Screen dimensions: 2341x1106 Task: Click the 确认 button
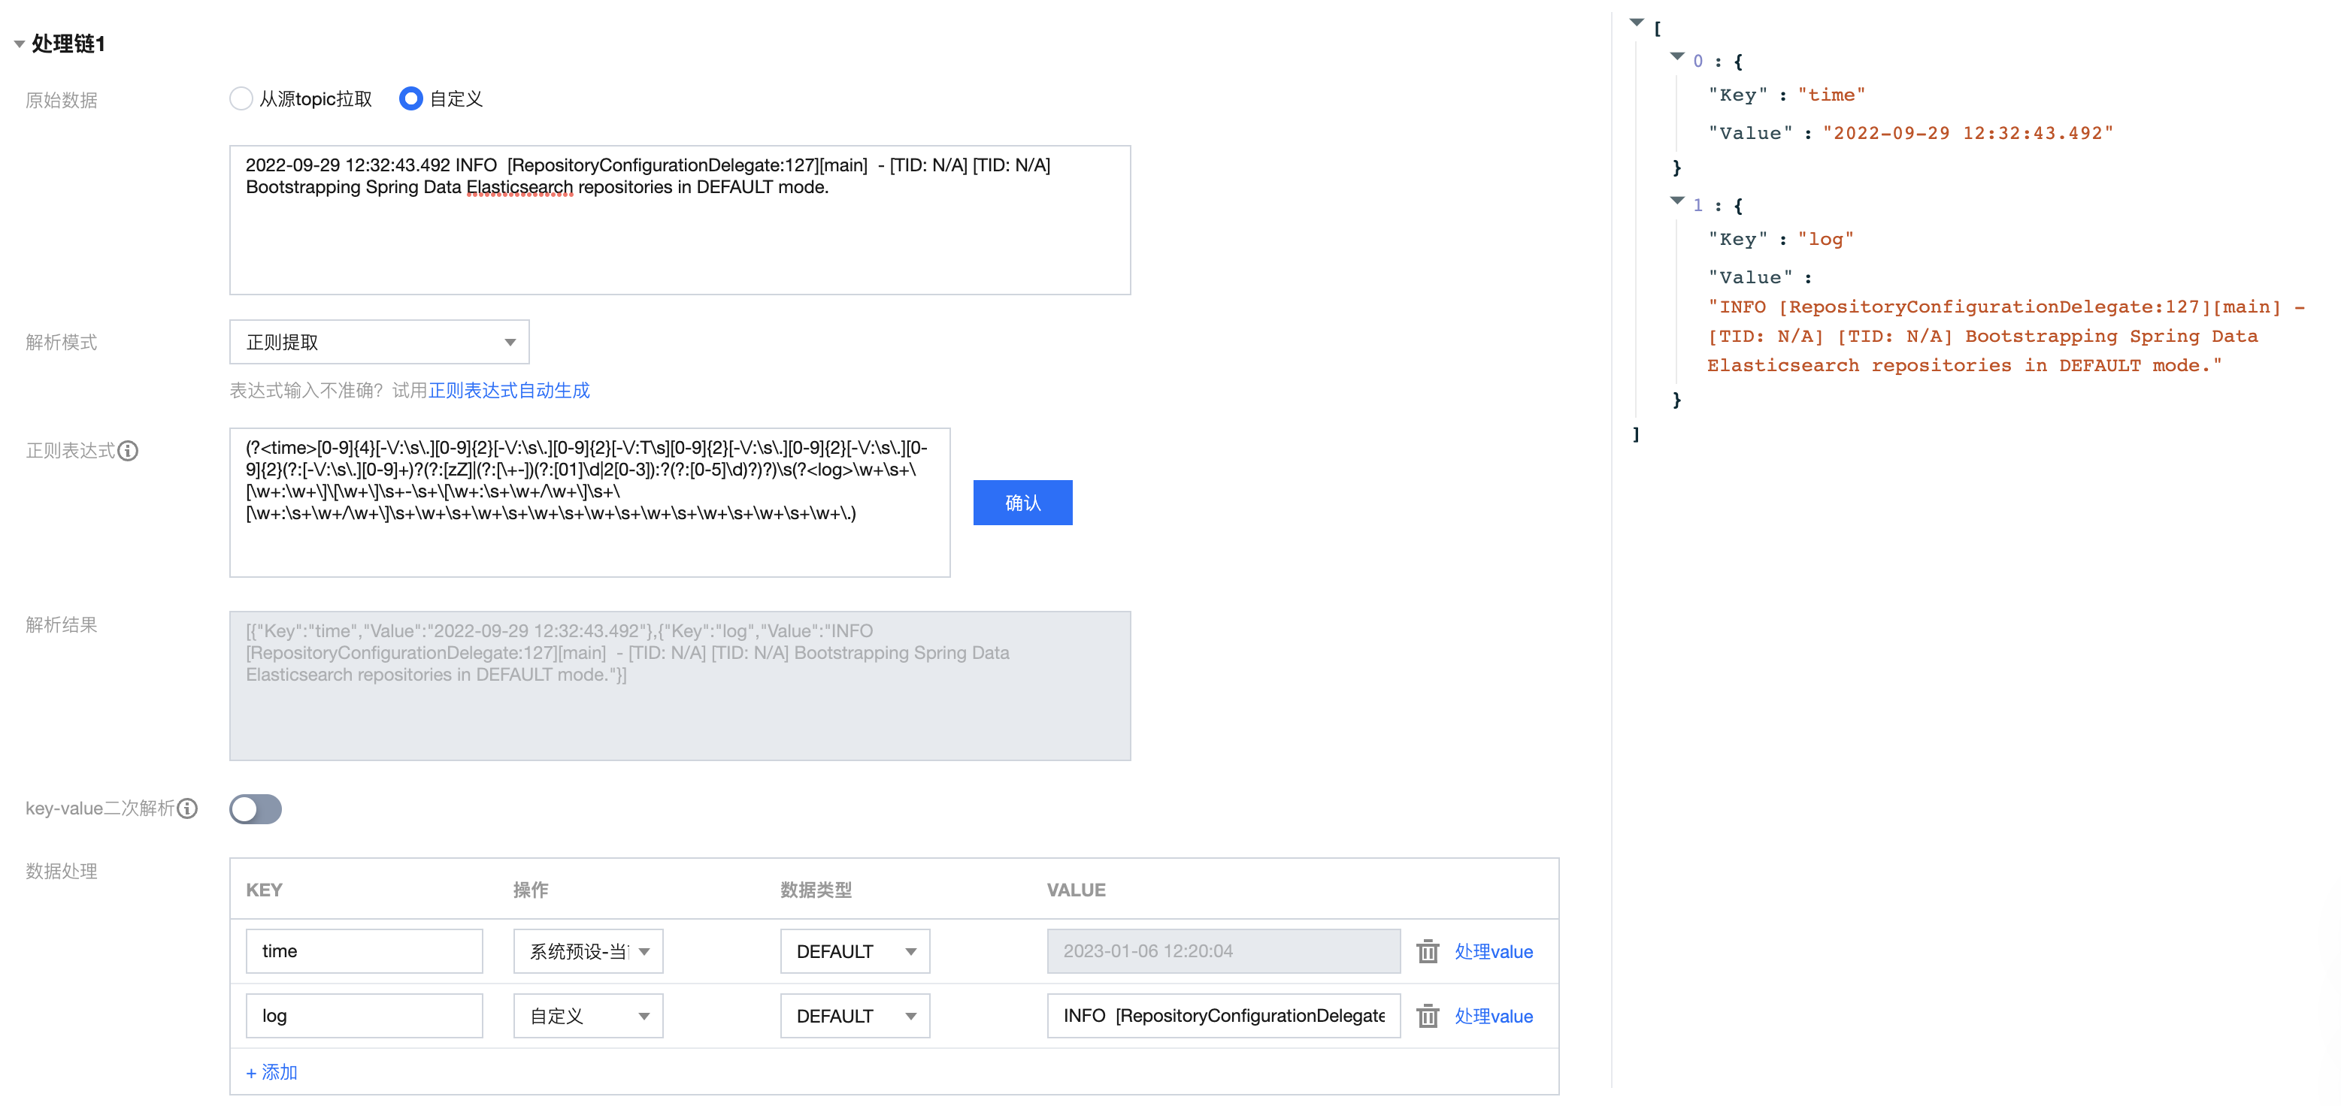point(1022,502)
